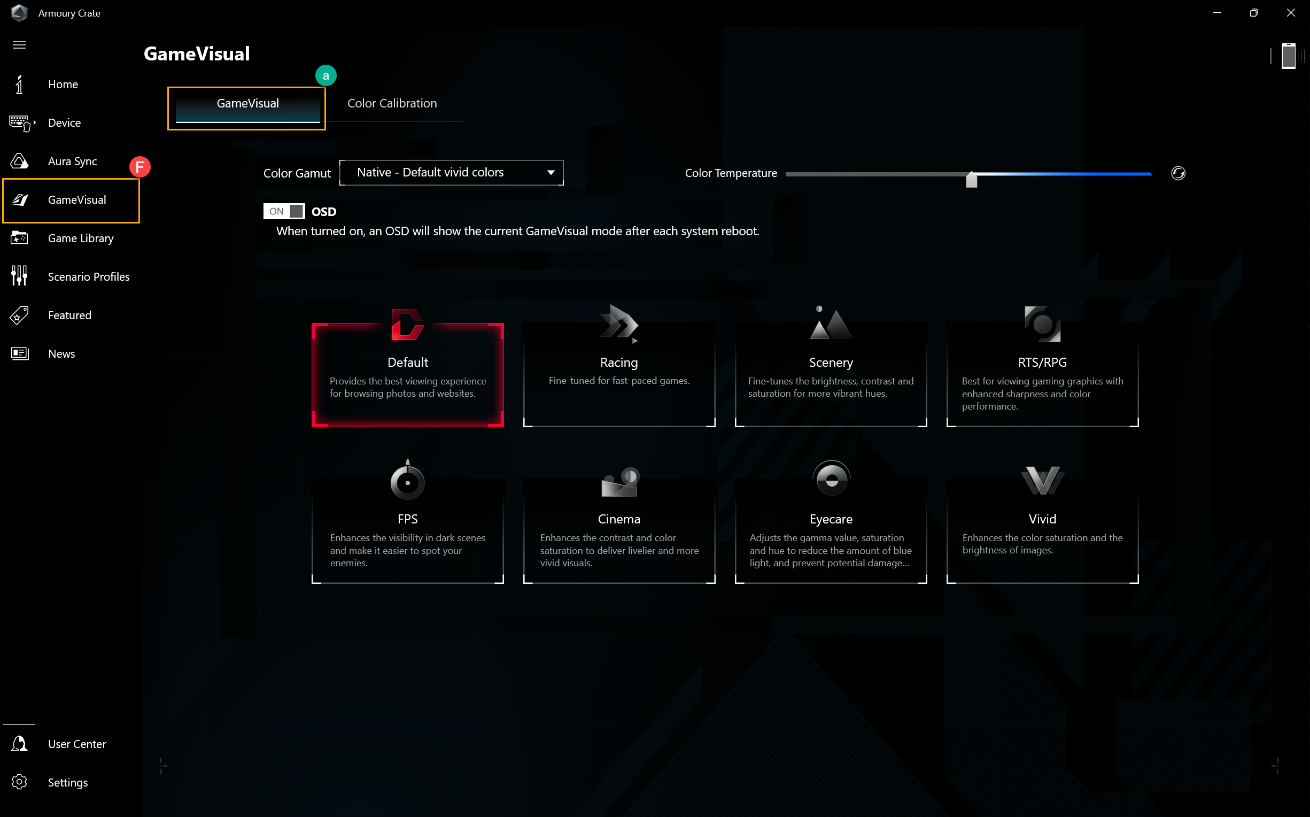This screenshot has height=817, width=1310.
Task: Select the Cinema GameVisual mode
Action: (x=618, y=519)
